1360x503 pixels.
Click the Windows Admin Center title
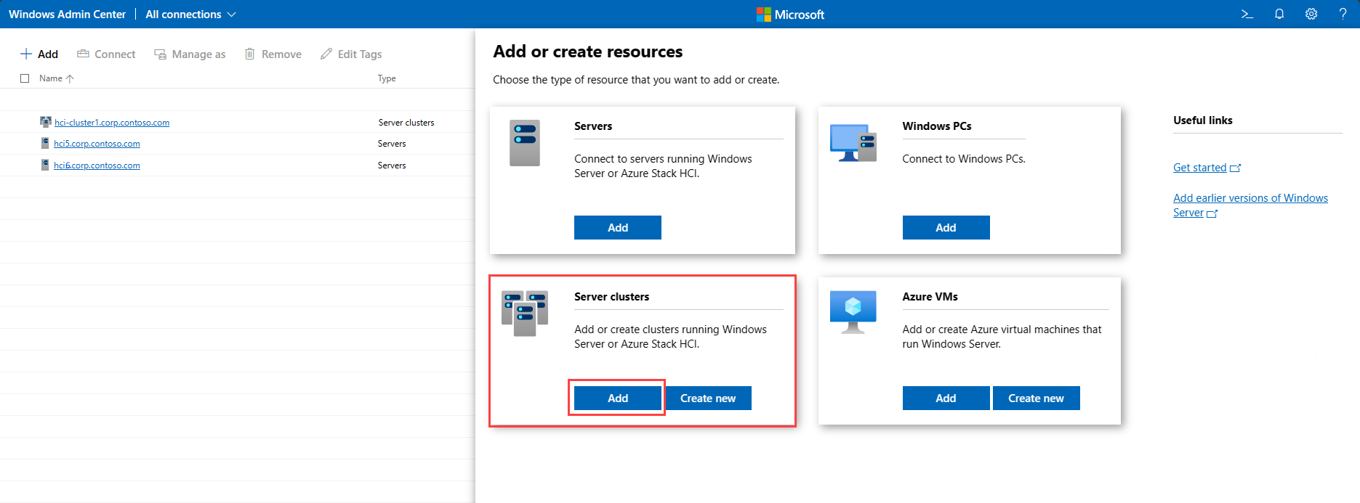point(67,15)
